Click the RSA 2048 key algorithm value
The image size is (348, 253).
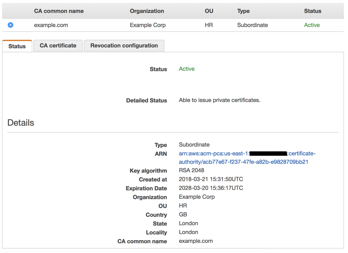click(x=191, y=170)
